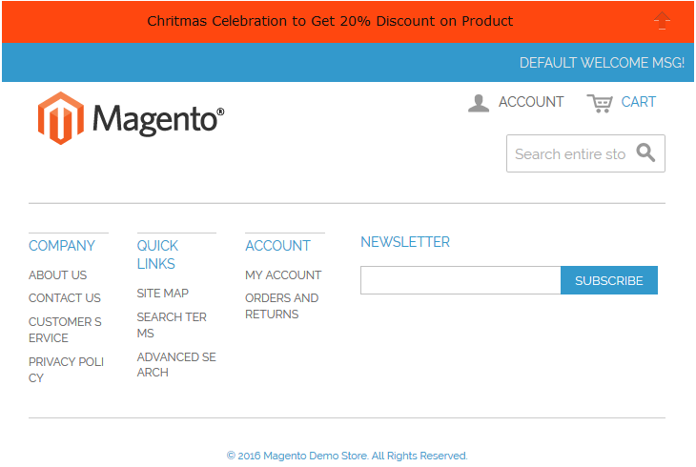
Task: Open the Contact Us link
Action: pos(64,298)
